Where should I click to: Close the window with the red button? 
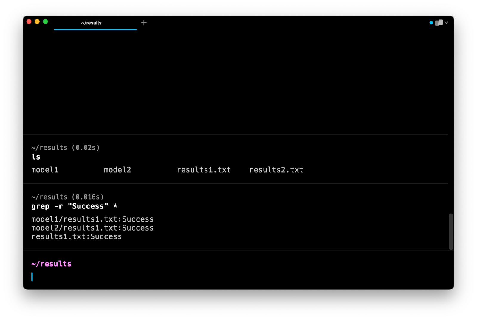click(x=29, y=21)
